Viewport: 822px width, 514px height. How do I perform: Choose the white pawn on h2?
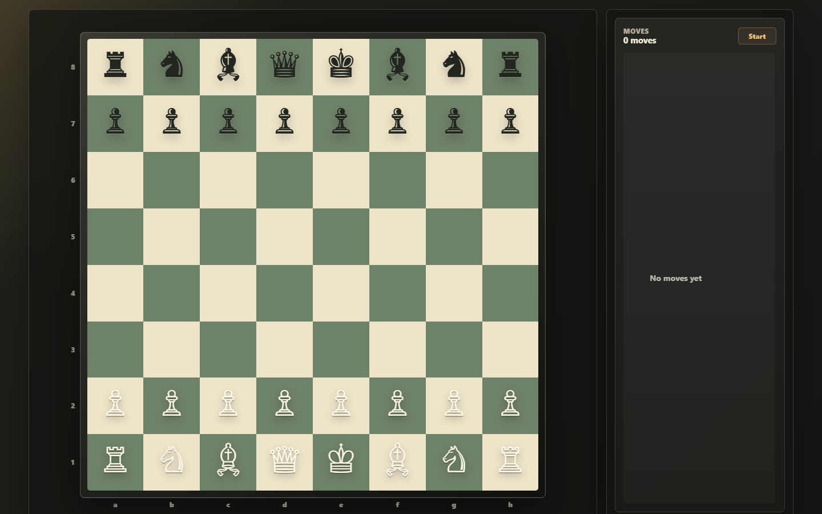(510, 405)
